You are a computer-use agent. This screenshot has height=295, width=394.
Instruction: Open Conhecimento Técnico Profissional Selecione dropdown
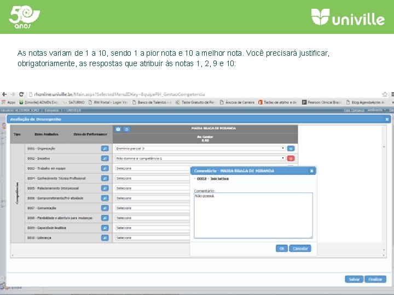(152, 178)
